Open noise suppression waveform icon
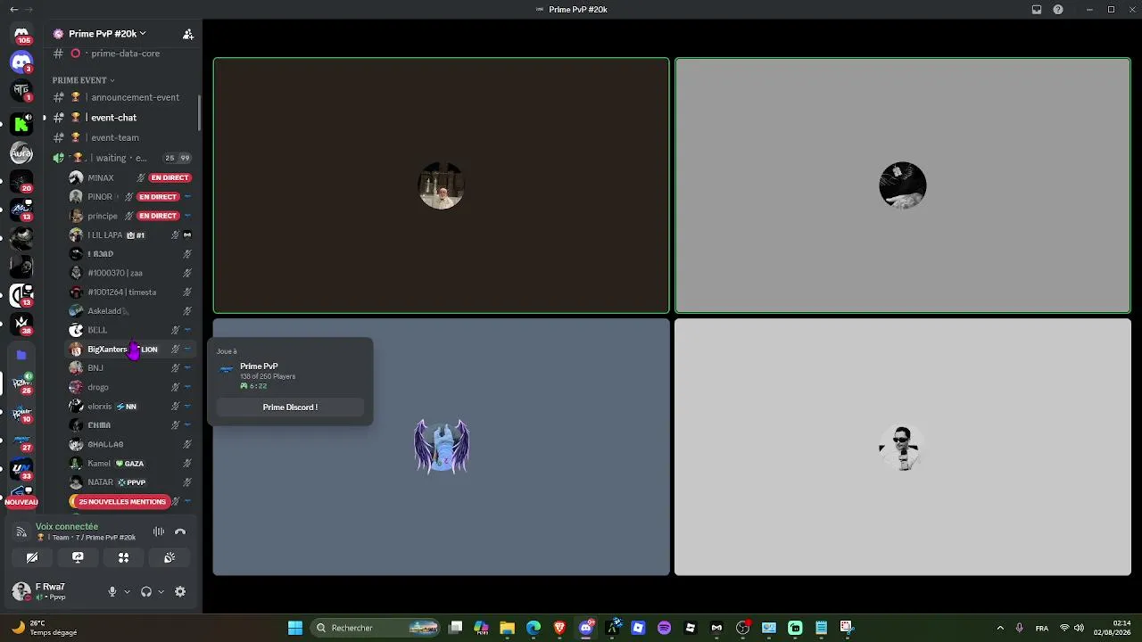This screenshot has height=642, width=1142. tap(159, 531)
